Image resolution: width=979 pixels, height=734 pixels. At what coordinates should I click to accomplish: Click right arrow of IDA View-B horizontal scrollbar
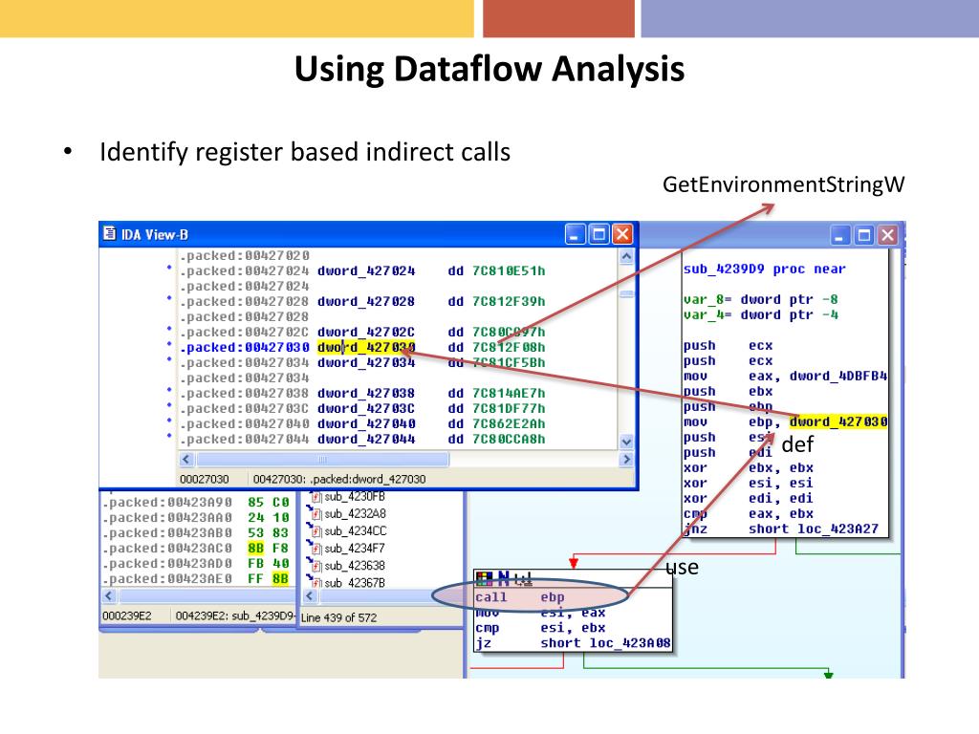(x=626, y=460)
